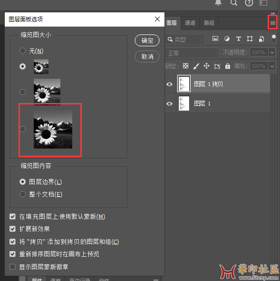280x281 pixels.
Task: Click the large sunflower preview image
Action: click(x=53, y=129)
